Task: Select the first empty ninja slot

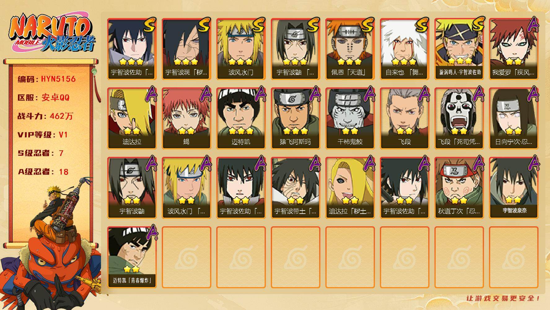Action: tap(186, 257)
